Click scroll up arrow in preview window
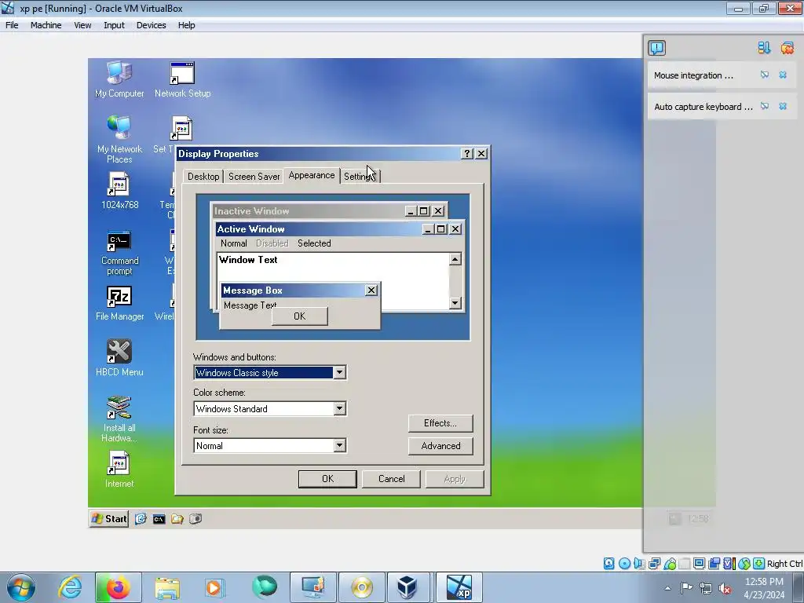This screenshot has height=603, width=804. [x=455, y=259]
